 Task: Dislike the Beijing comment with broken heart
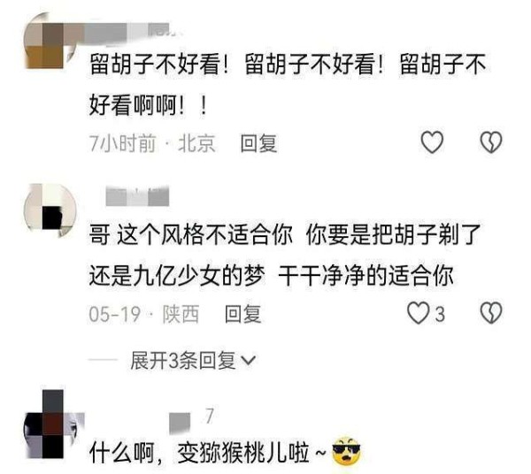click(x=491, y=142)
